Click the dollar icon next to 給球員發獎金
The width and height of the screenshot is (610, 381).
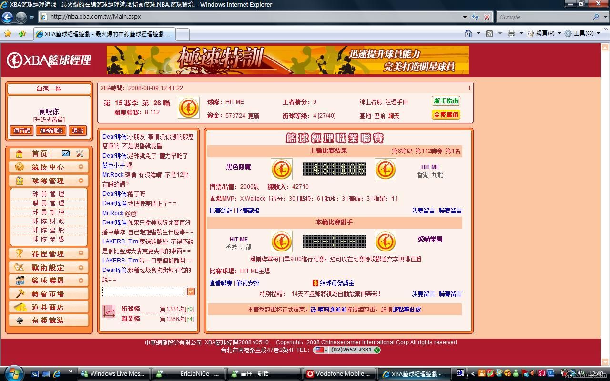point(315,283)
